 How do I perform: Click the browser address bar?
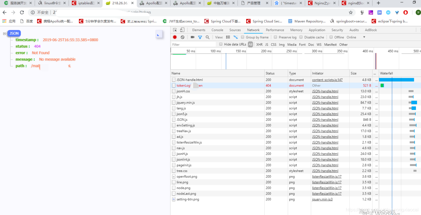pyautogui.click(x=189, y=12)
